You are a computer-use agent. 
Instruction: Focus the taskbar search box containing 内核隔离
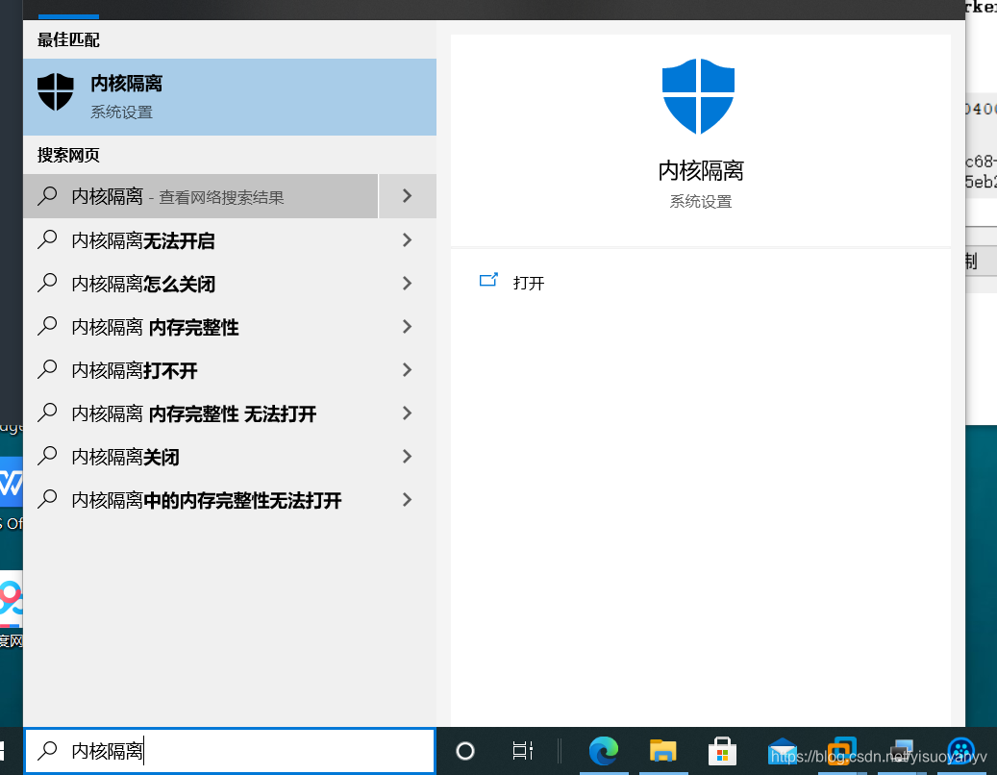click(230, 751)
